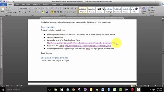The image size is (164, 92).
Task: Click the Find button
Action: tap(151, 7)
